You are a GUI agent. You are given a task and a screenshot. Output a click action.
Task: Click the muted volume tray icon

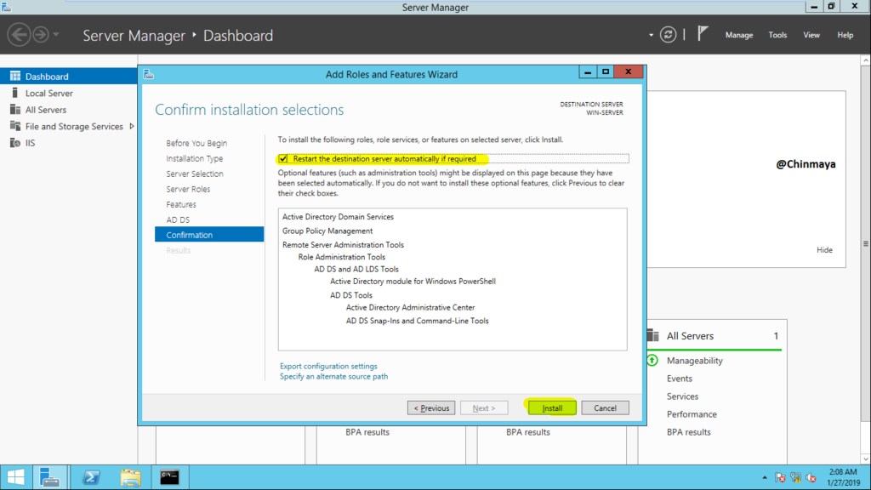coord(811,477)
